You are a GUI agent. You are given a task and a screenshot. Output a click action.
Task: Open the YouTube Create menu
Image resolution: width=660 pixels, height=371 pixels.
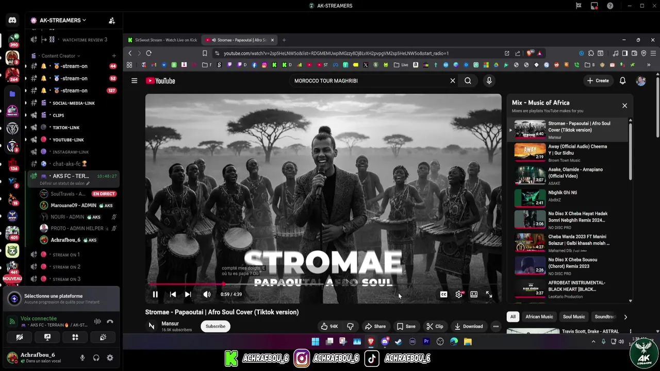[598, 81]
